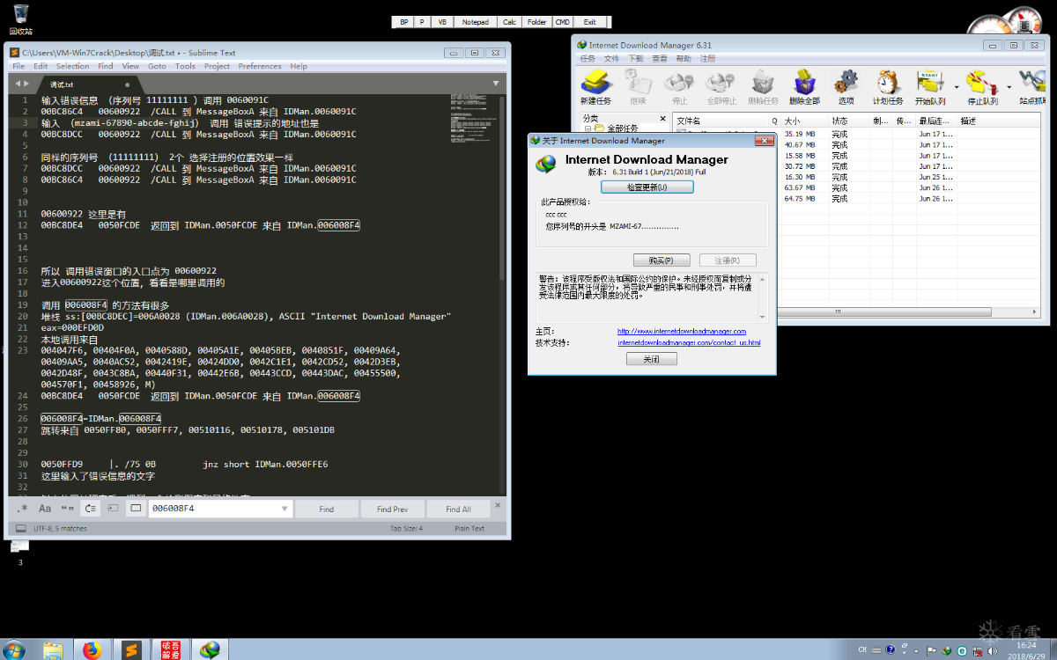
Task: Open Sublime tab list dropdown arrow
Action: [x=496, y=84]
